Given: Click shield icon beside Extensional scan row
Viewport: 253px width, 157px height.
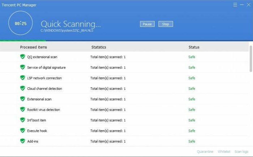Looking at the screenshot, I should 22,99.
